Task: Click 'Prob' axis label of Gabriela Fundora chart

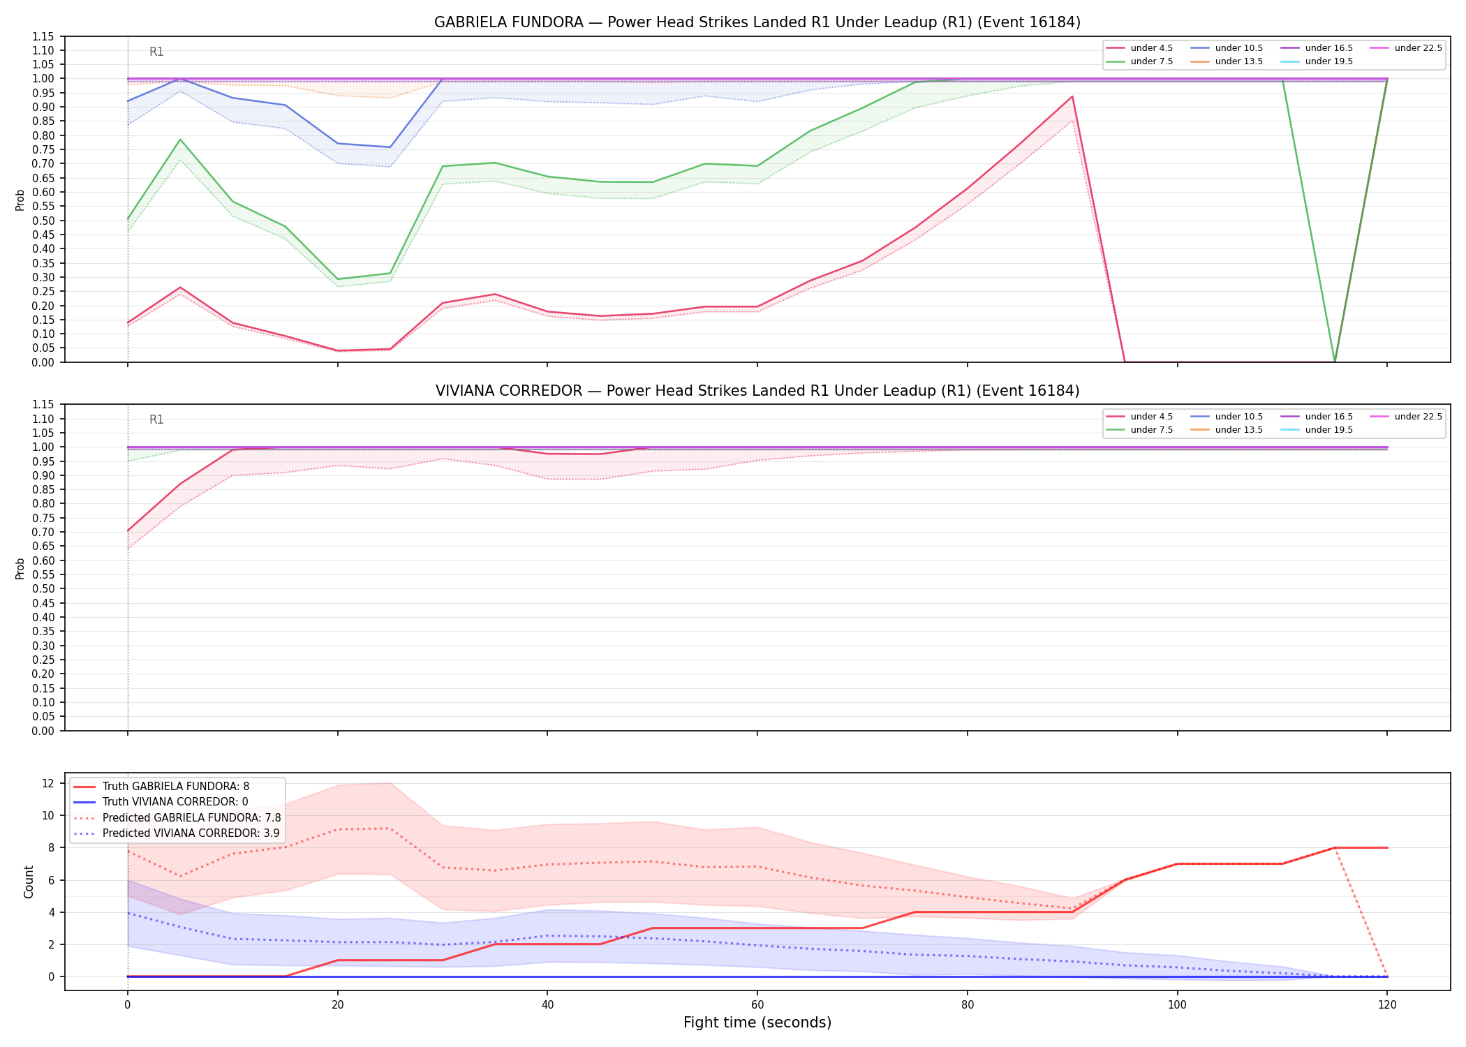Action: (20, 200)
